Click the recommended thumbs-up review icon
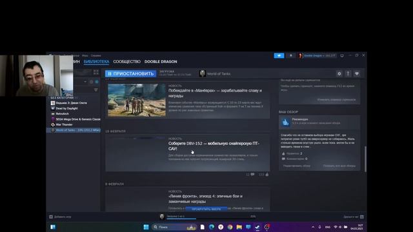Viewport: 413px width, 232px height. (285, 122)
